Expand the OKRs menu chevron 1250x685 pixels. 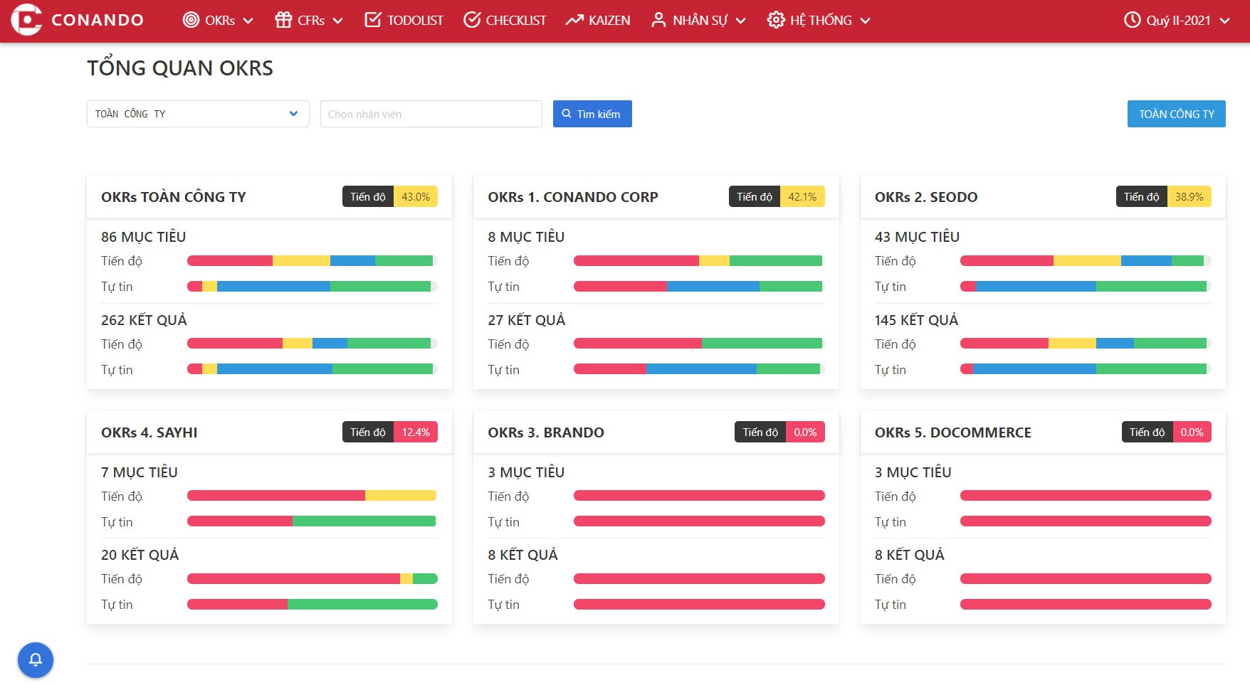point(248,21)
